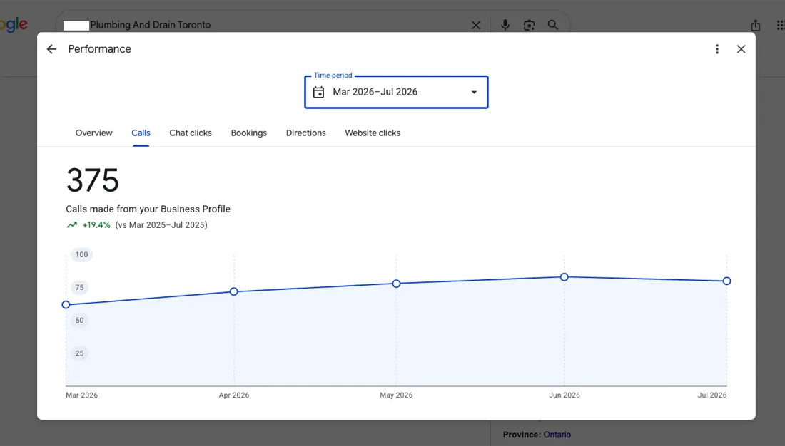Click the 25 y-axis label
The width and height of the screenshot is (785, 446).
[80, 353]
